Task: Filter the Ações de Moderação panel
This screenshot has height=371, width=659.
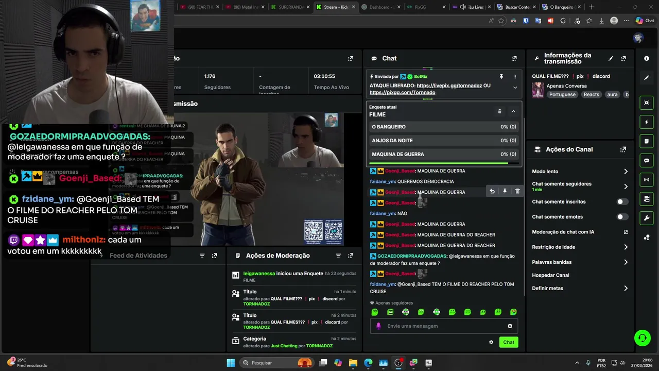Action: pyautogui.click(x=338, y=256)
